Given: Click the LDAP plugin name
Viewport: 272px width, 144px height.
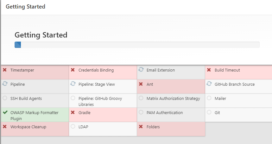Looking at the screenshot, I should tap(83, 127).
